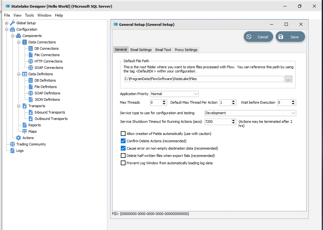Viewport: 323px width, 230px height.
Task: Click the DB Connections icon
Action: 31,48
